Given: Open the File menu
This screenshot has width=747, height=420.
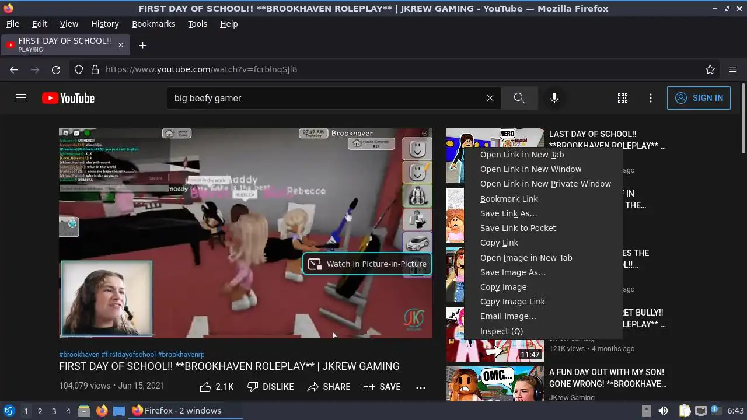Looking at the screenshot, I should 12,24.
